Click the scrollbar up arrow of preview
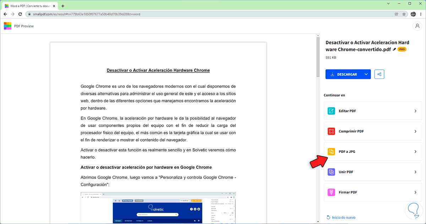The image size is (426, 224). coord(318,35)
